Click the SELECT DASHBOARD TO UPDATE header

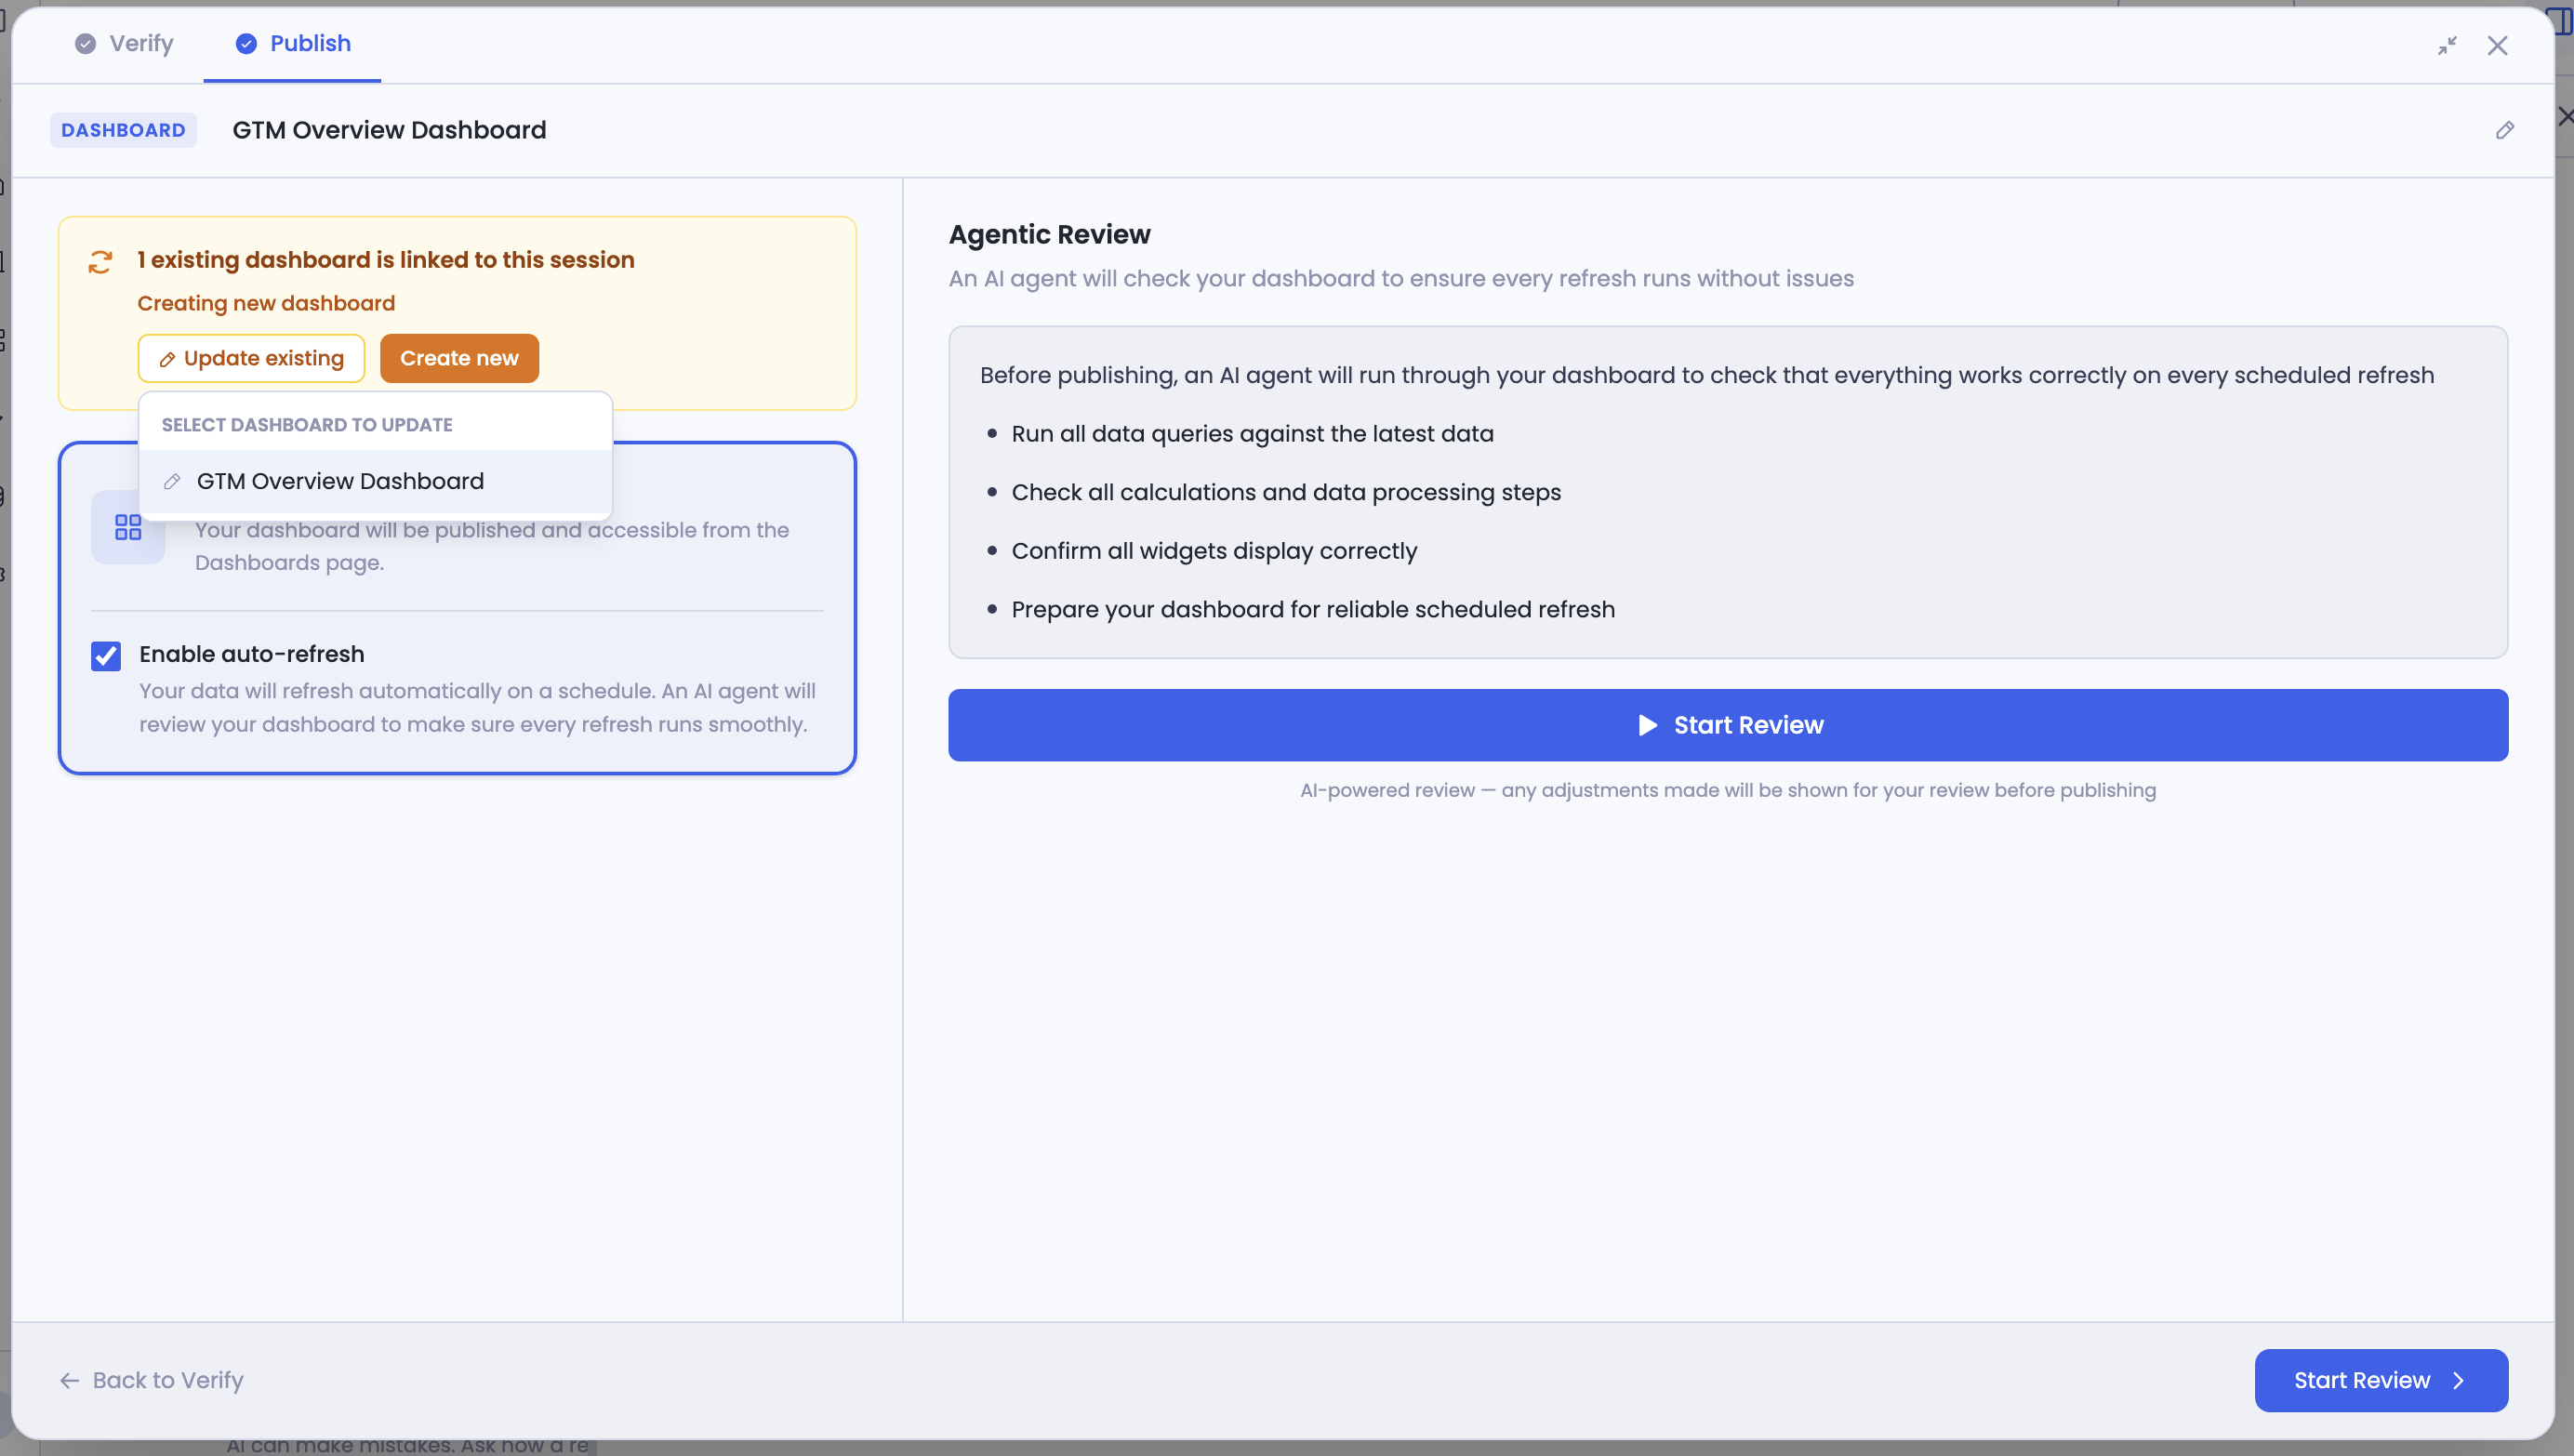click(x=307, y=425)
